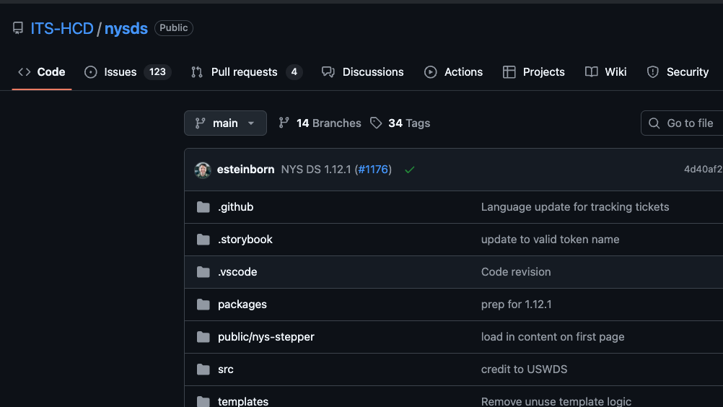Open the main branch dropdown
The height and width of the screenshot is (407, 723).
click(225, 123)
